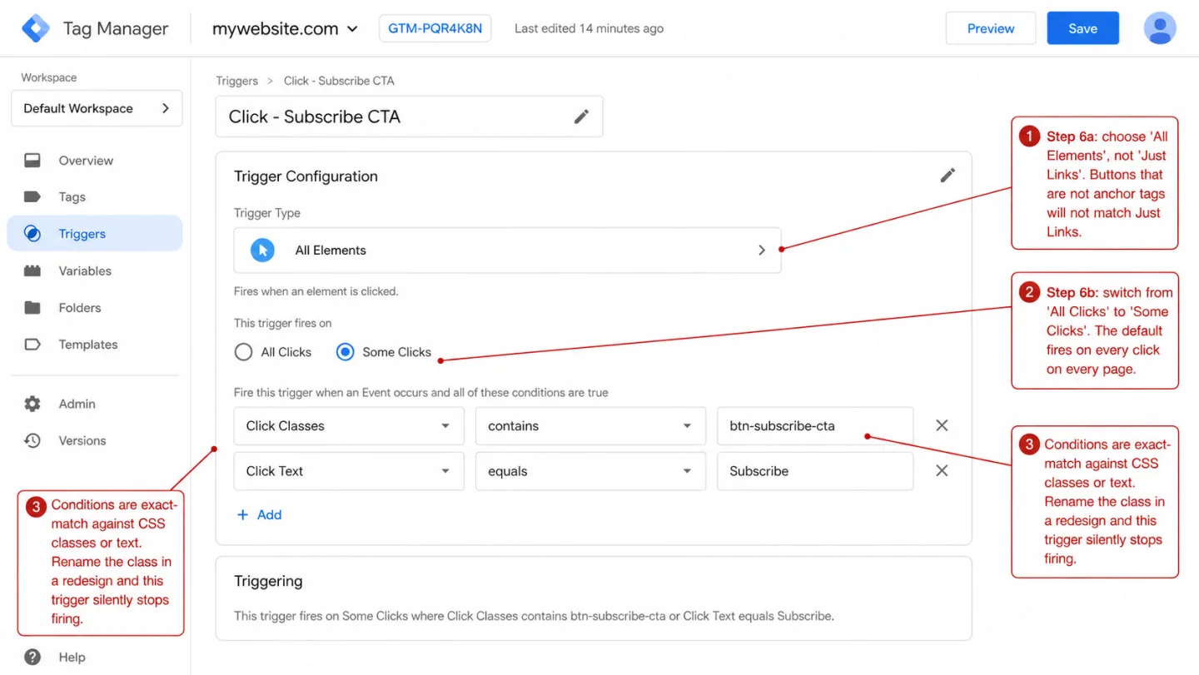Open the All Elements trigger type chooser
Image resolution: width=1199 pixels, height=675 pixels.
pos(507,251)
